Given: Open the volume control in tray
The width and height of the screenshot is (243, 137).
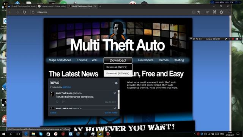Looking at the screenshot, I should click(x=205, y=134).
